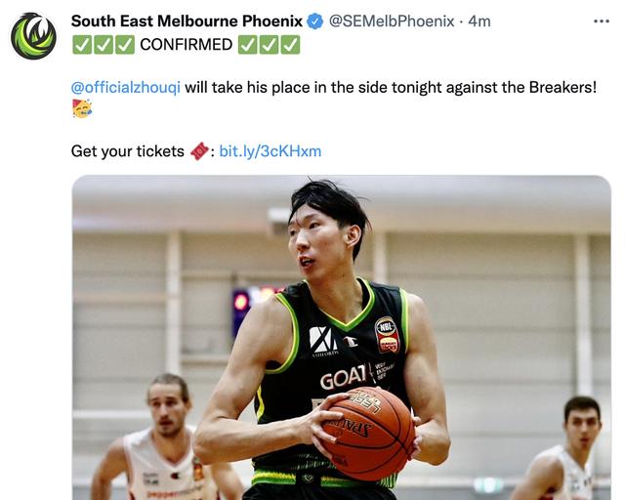Click the CONFIRMED text
The height and width of the screenshot is (500, 625).
pyautogui.click(x=187, y=45)
